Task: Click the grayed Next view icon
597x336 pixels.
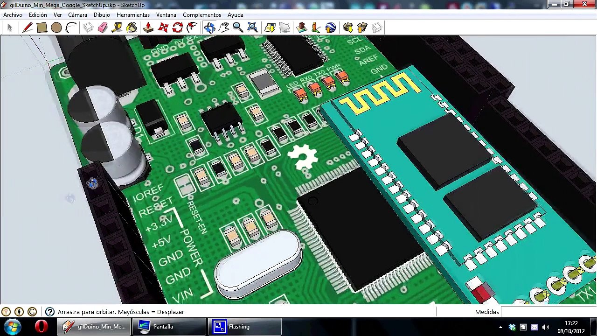Action: click(x=284, y=28)
